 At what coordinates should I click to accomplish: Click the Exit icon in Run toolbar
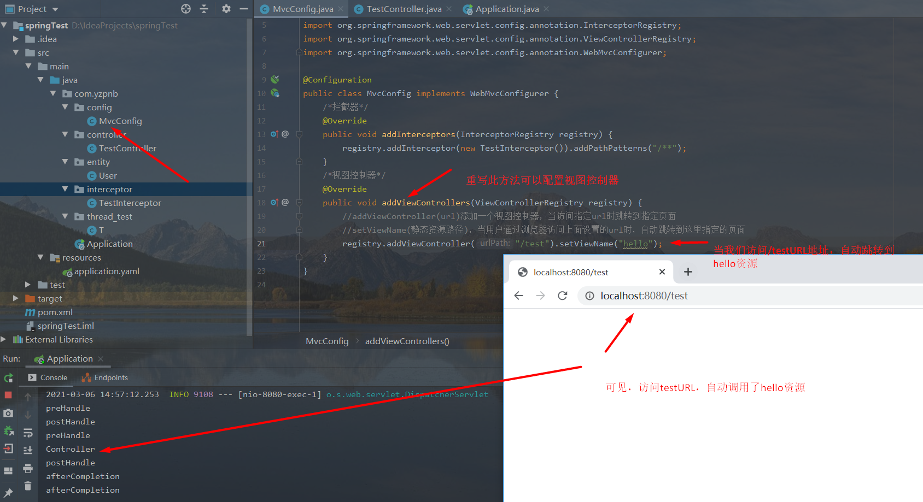8,449
